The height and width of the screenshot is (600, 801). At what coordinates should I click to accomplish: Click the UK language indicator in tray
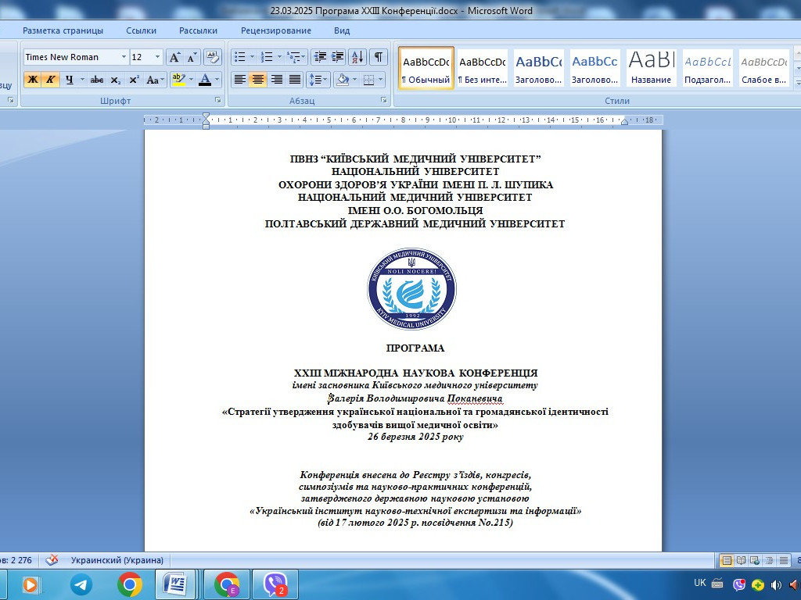coord(700,583)
